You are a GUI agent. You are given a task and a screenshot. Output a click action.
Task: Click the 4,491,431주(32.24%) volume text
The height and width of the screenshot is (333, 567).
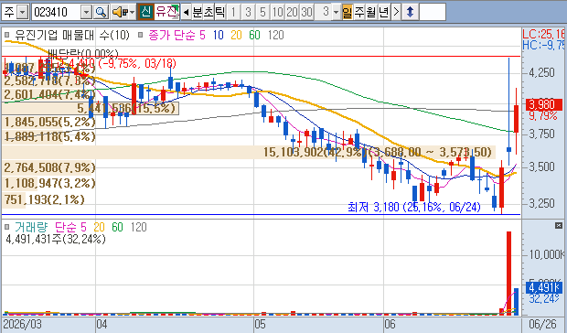pyautogui.click(x=56, y=239)
